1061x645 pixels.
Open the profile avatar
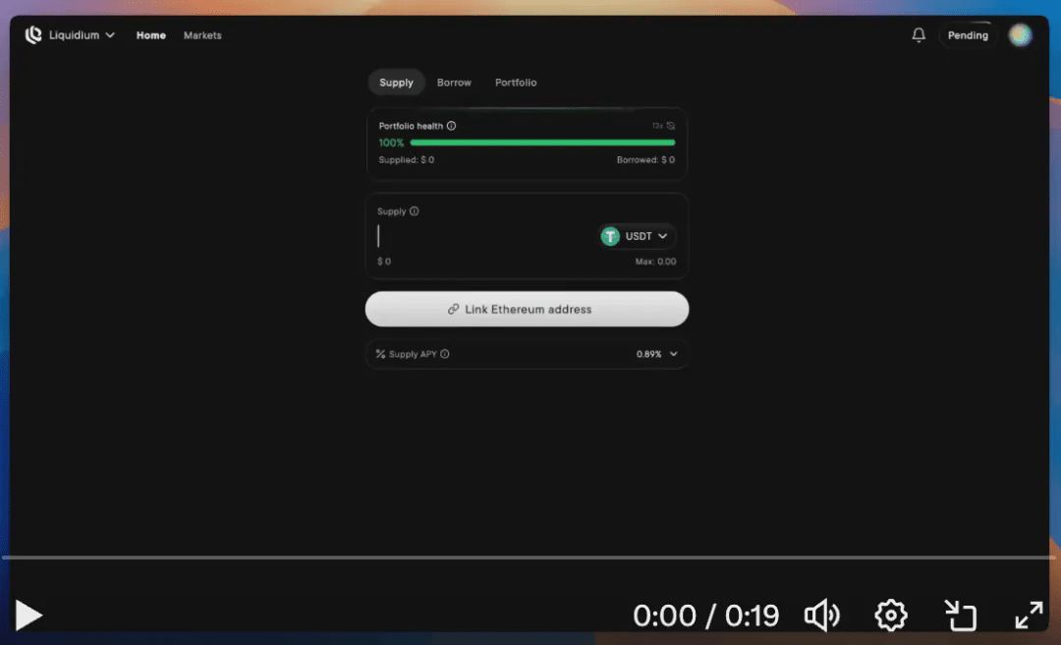(x=1020, y=35)
